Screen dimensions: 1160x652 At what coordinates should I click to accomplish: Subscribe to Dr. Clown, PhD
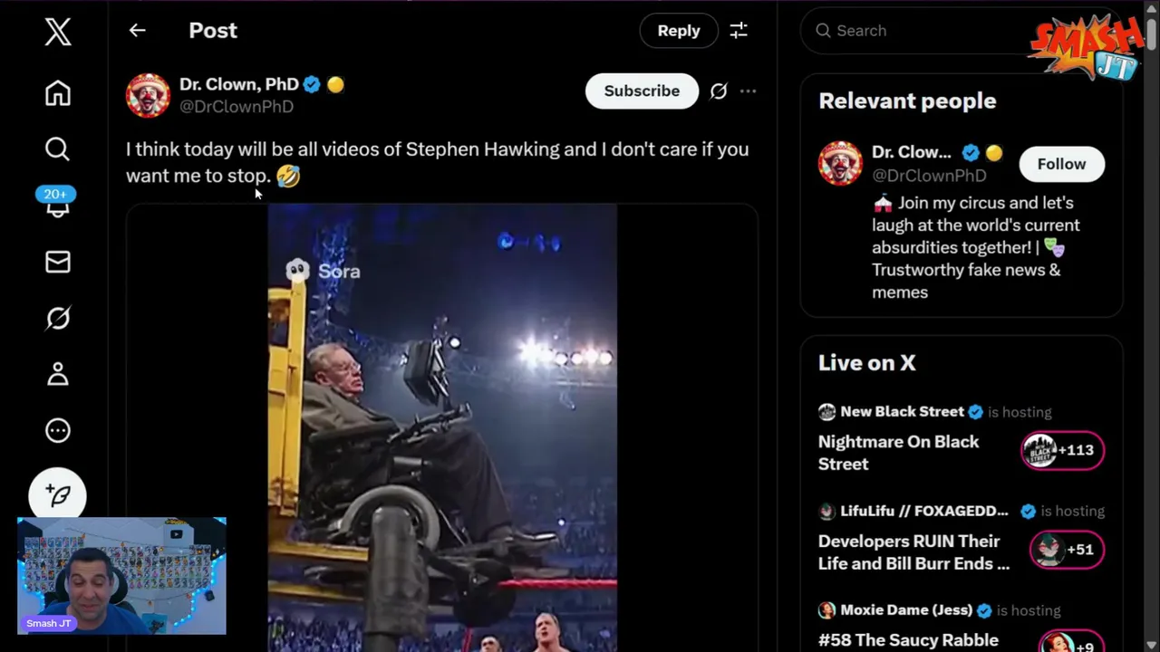(x=642, y=91)
